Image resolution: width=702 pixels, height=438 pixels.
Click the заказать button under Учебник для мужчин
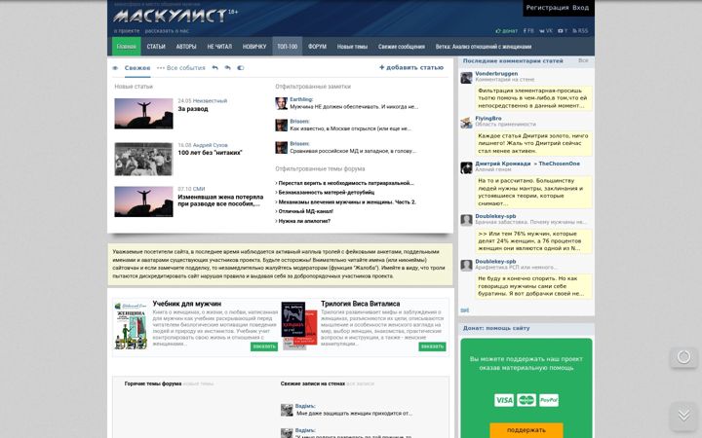264,347
